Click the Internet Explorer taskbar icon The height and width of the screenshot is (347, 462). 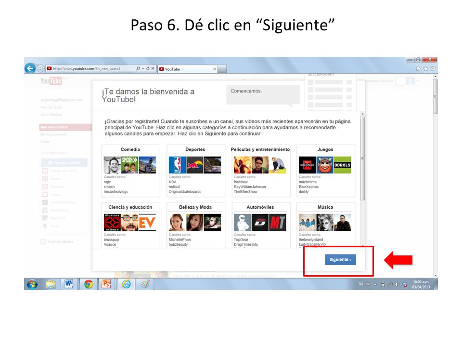127,284
